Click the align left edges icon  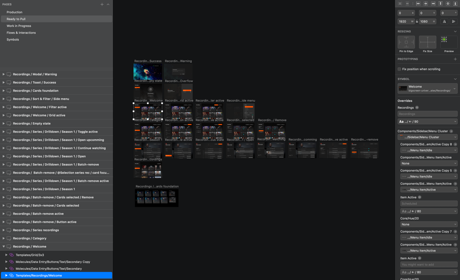pyautogui.click(x=418, y=4)
